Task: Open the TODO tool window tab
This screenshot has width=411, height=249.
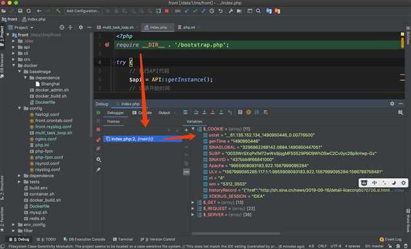Action: pyautogui.click(x=46, y=239)
